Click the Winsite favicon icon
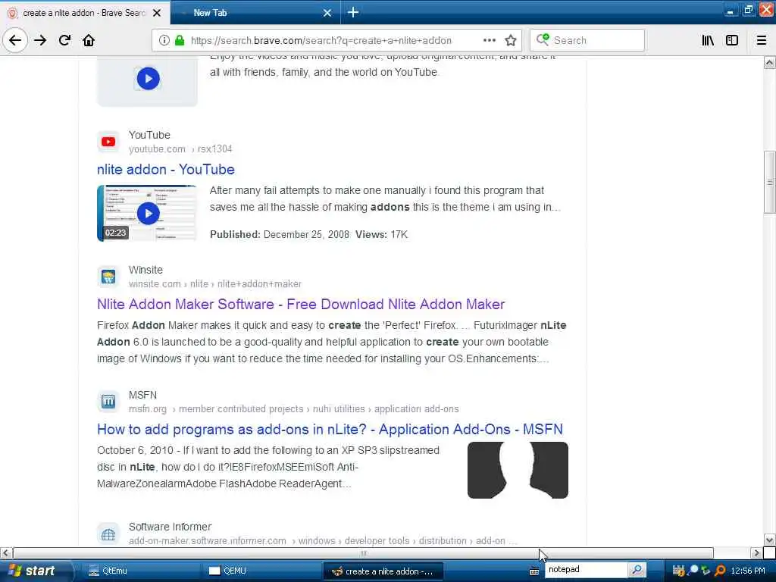776x582 pixels. coord(108,277)
